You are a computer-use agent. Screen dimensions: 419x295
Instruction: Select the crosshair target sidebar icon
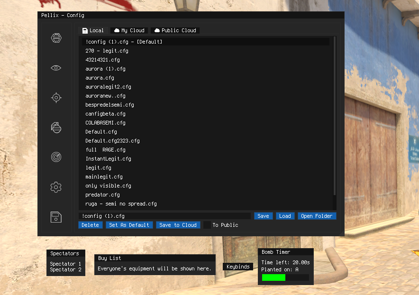(x=56, y=98)
